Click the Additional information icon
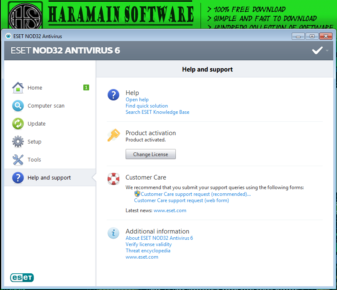The width and height of the screenshot is (337, 290). [x=113, y=233]
